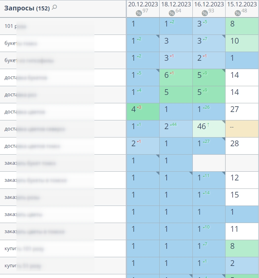Click the green up arrow beside position 46

(x=208, y=125)
